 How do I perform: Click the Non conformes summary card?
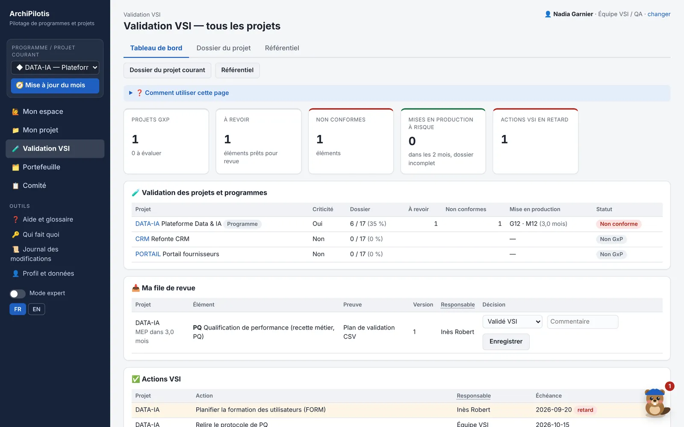(351, 141)
